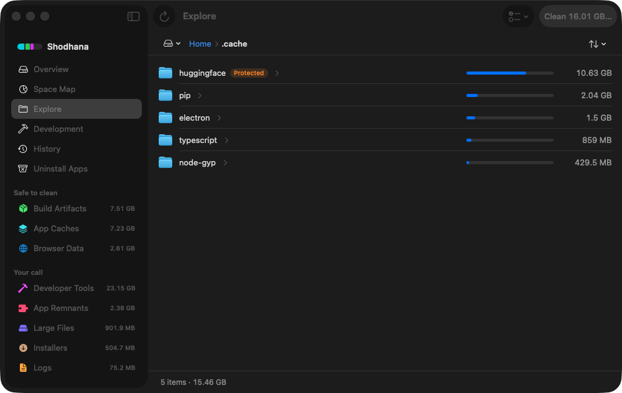The height and width of the screenshot is (393, 622).
Task: Click the huggingface size usage bar
Action: (x=510, y=73)
